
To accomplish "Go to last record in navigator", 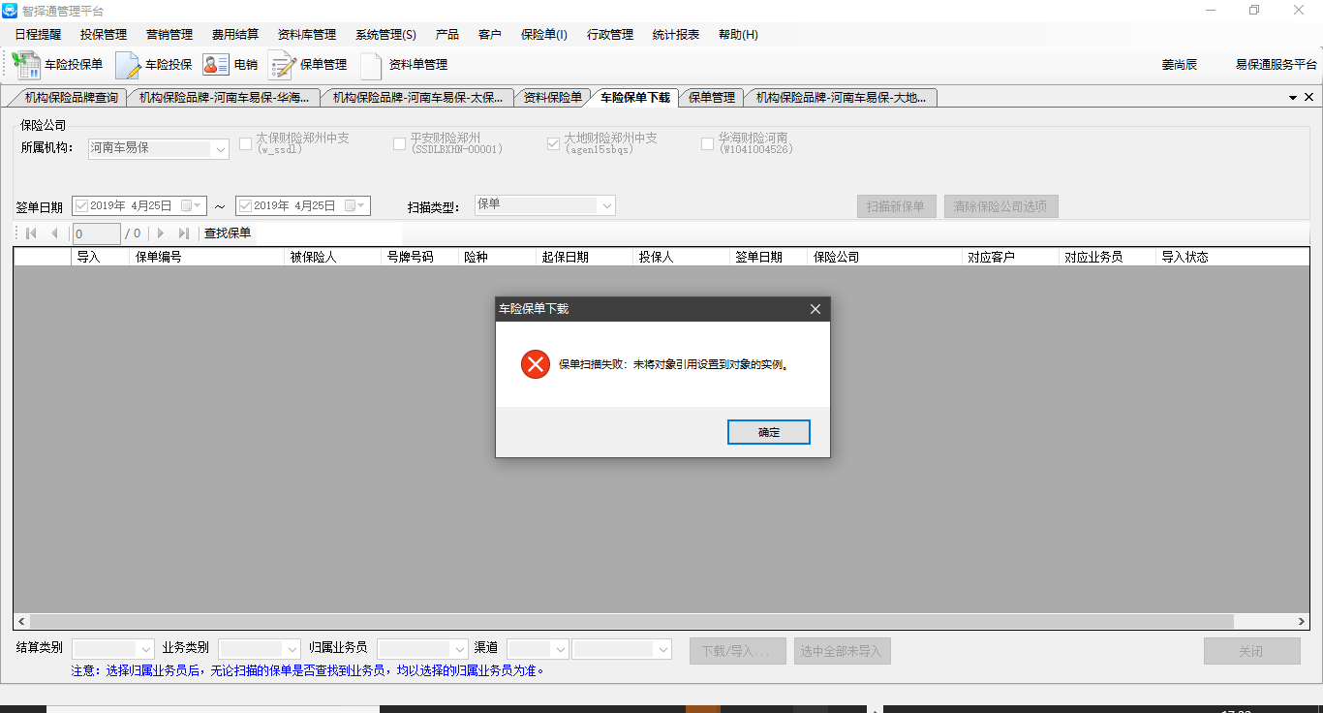I will pos(184,233).
